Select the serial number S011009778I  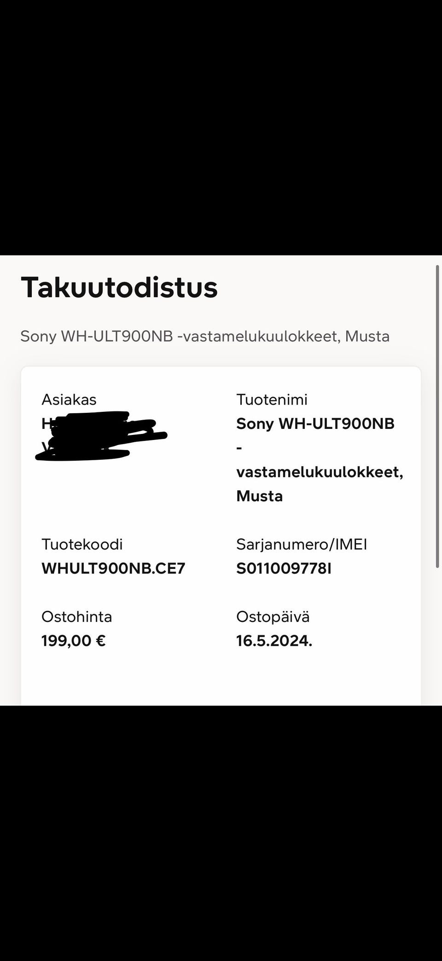[x=284, y=568]
